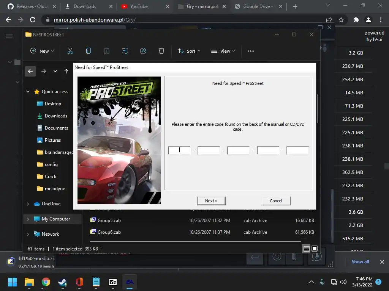Open the New menu in File Explorer

(x=42, y=51)
